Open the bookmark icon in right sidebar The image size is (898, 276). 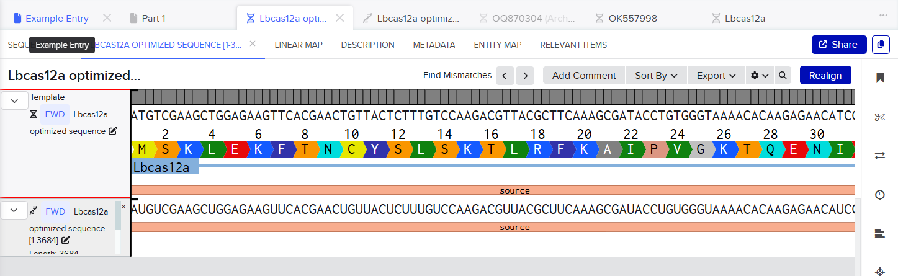[x=879, y=78]
